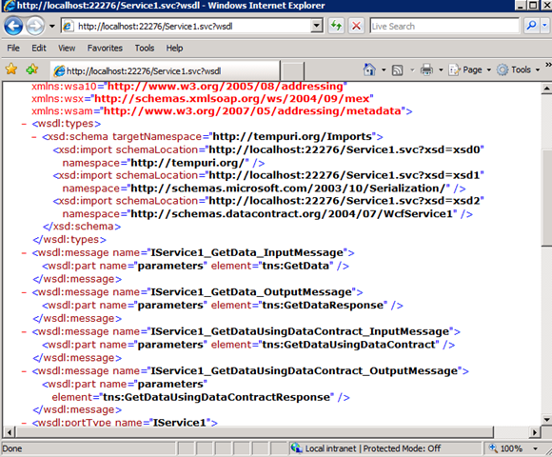Open Favorites Center yellow star icon
The image size is (552, 457).
(x=10, y=69)
